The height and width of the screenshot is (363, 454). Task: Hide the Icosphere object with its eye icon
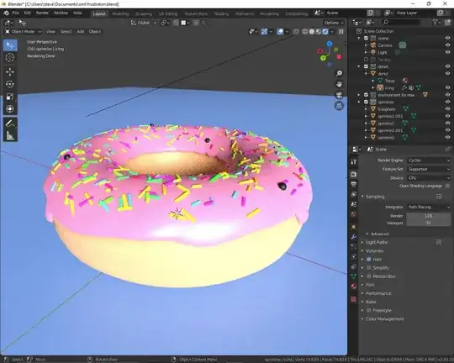coord(447,109)
